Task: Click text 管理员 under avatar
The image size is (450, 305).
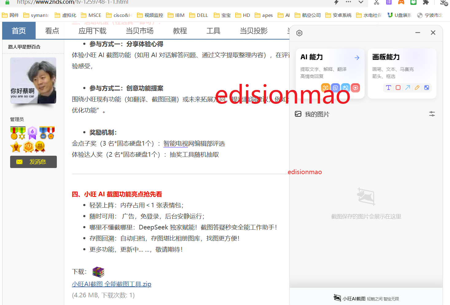Action: (17, 119)
